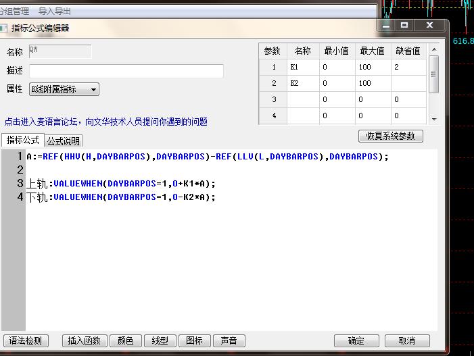This screenshot has width=474, height=356.
Task: Open the 分组管理 menu
Action: point(15,11)
